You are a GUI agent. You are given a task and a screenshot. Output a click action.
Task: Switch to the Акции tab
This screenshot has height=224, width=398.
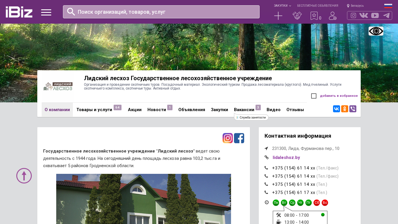(135, 110)
